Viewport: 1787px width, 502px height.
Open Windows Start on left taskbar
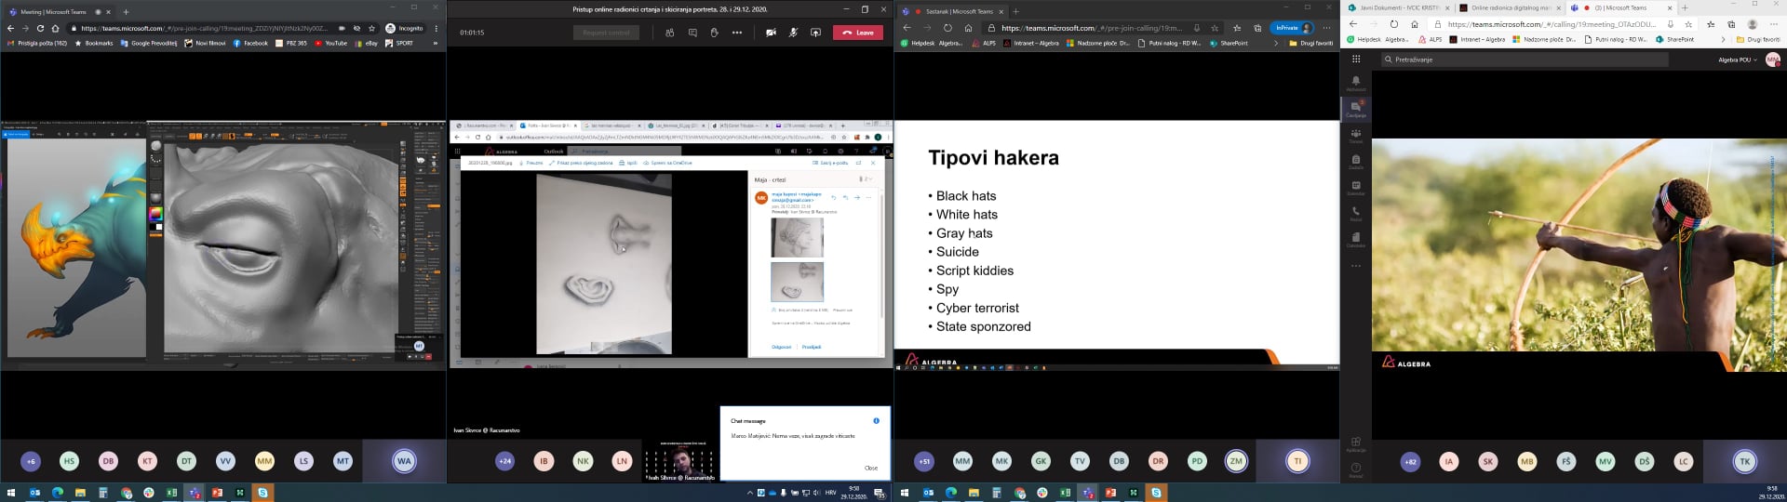[x=12, y=493]
